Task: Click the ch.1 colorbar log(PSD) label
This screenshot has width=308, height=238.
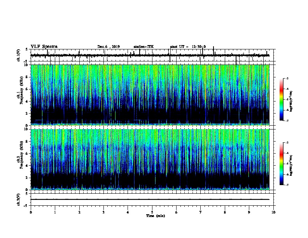Action: pos(291,101)
